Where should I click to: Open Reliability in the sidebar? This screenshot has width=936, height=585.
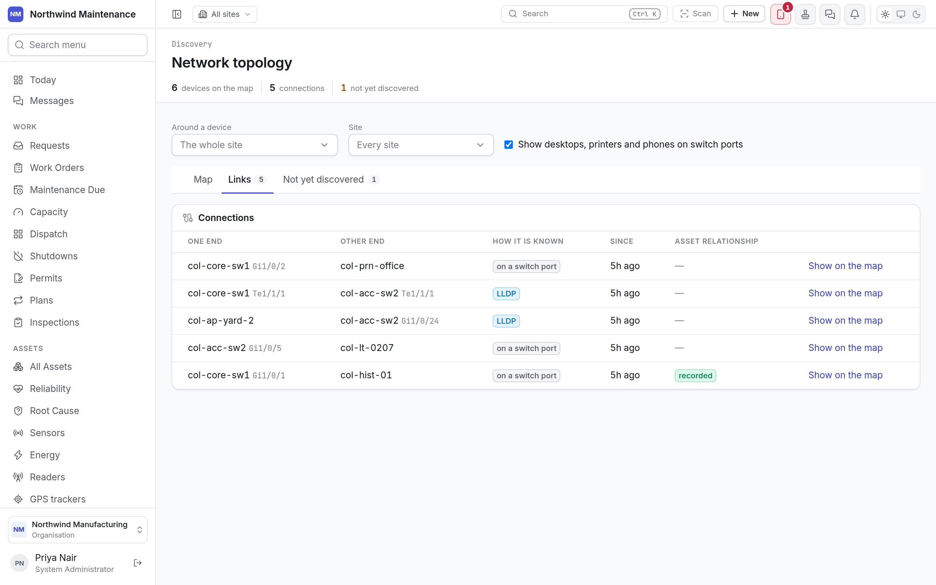(x=78, y=389)
